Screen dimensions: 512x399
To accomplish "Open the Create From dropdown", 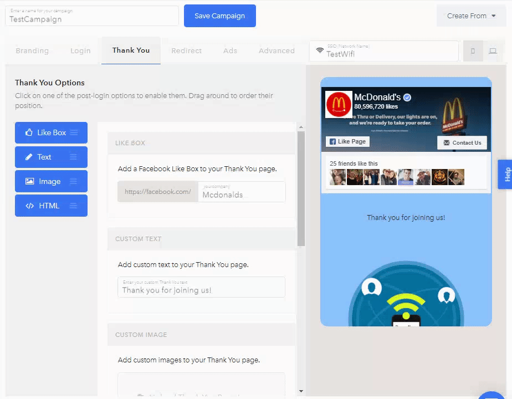I will [471, 16].
